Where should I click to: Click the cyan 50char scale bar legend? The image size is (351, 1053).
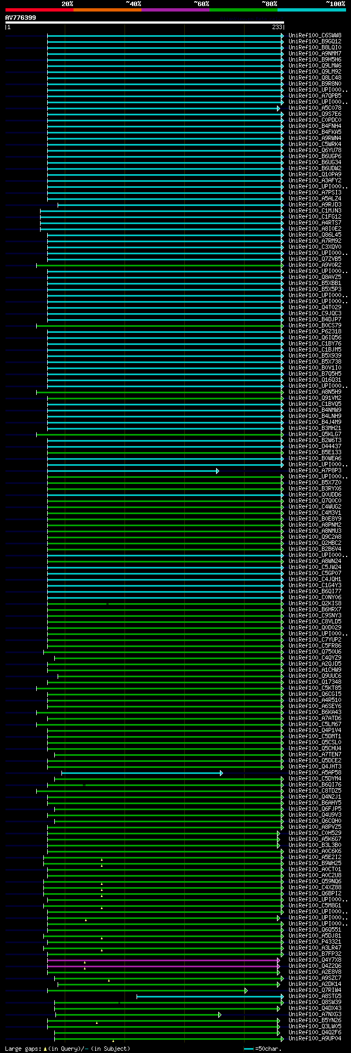[249, 1049]
